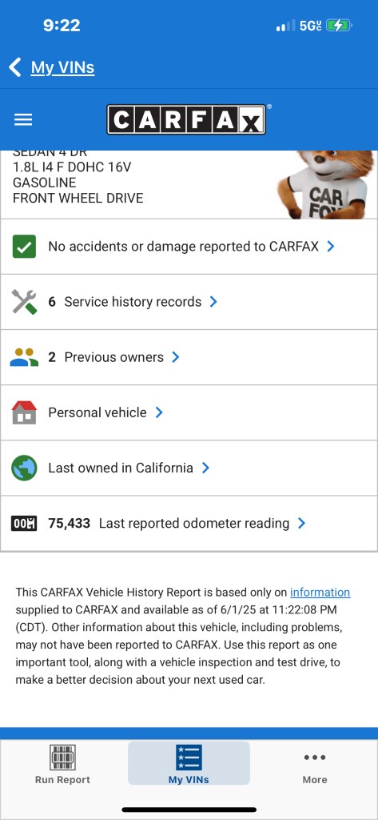Tap the green no-accidents checkmark
Image resolution: width=378 pixels, height=820 pixels.
point(24,247)
